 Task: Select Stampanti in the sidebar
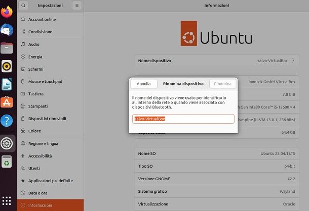click(50, 106)
